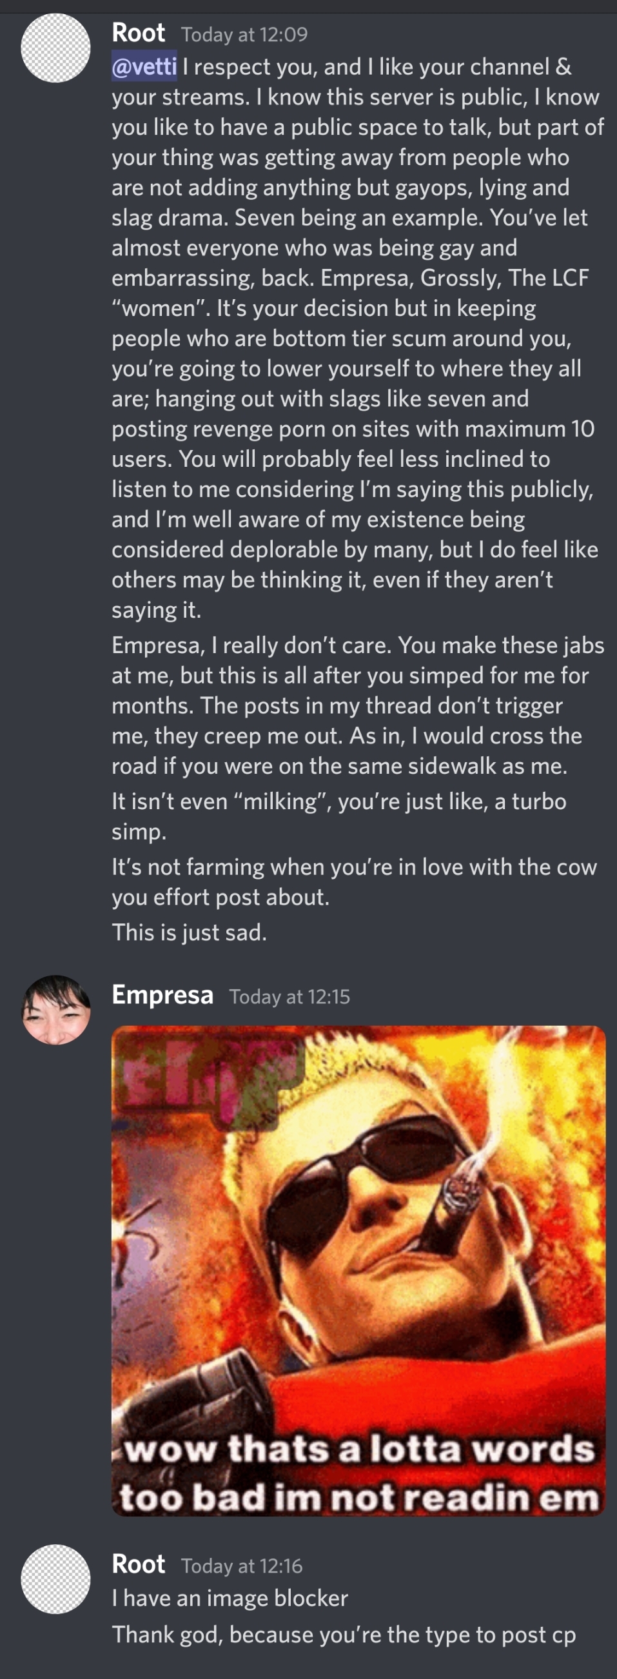Click the @vetti mention tag
Viewport: 617px width, 1679px height.
click(144, 66)
